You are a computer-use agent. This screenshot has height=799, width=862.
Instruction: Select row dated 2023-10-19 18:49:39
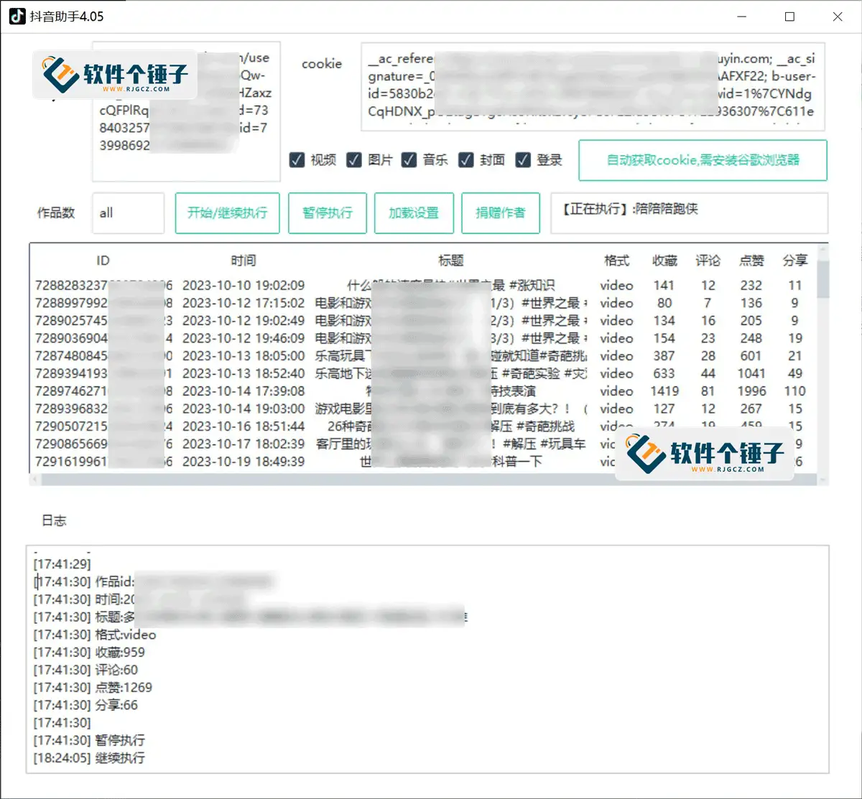coord(424,462)
